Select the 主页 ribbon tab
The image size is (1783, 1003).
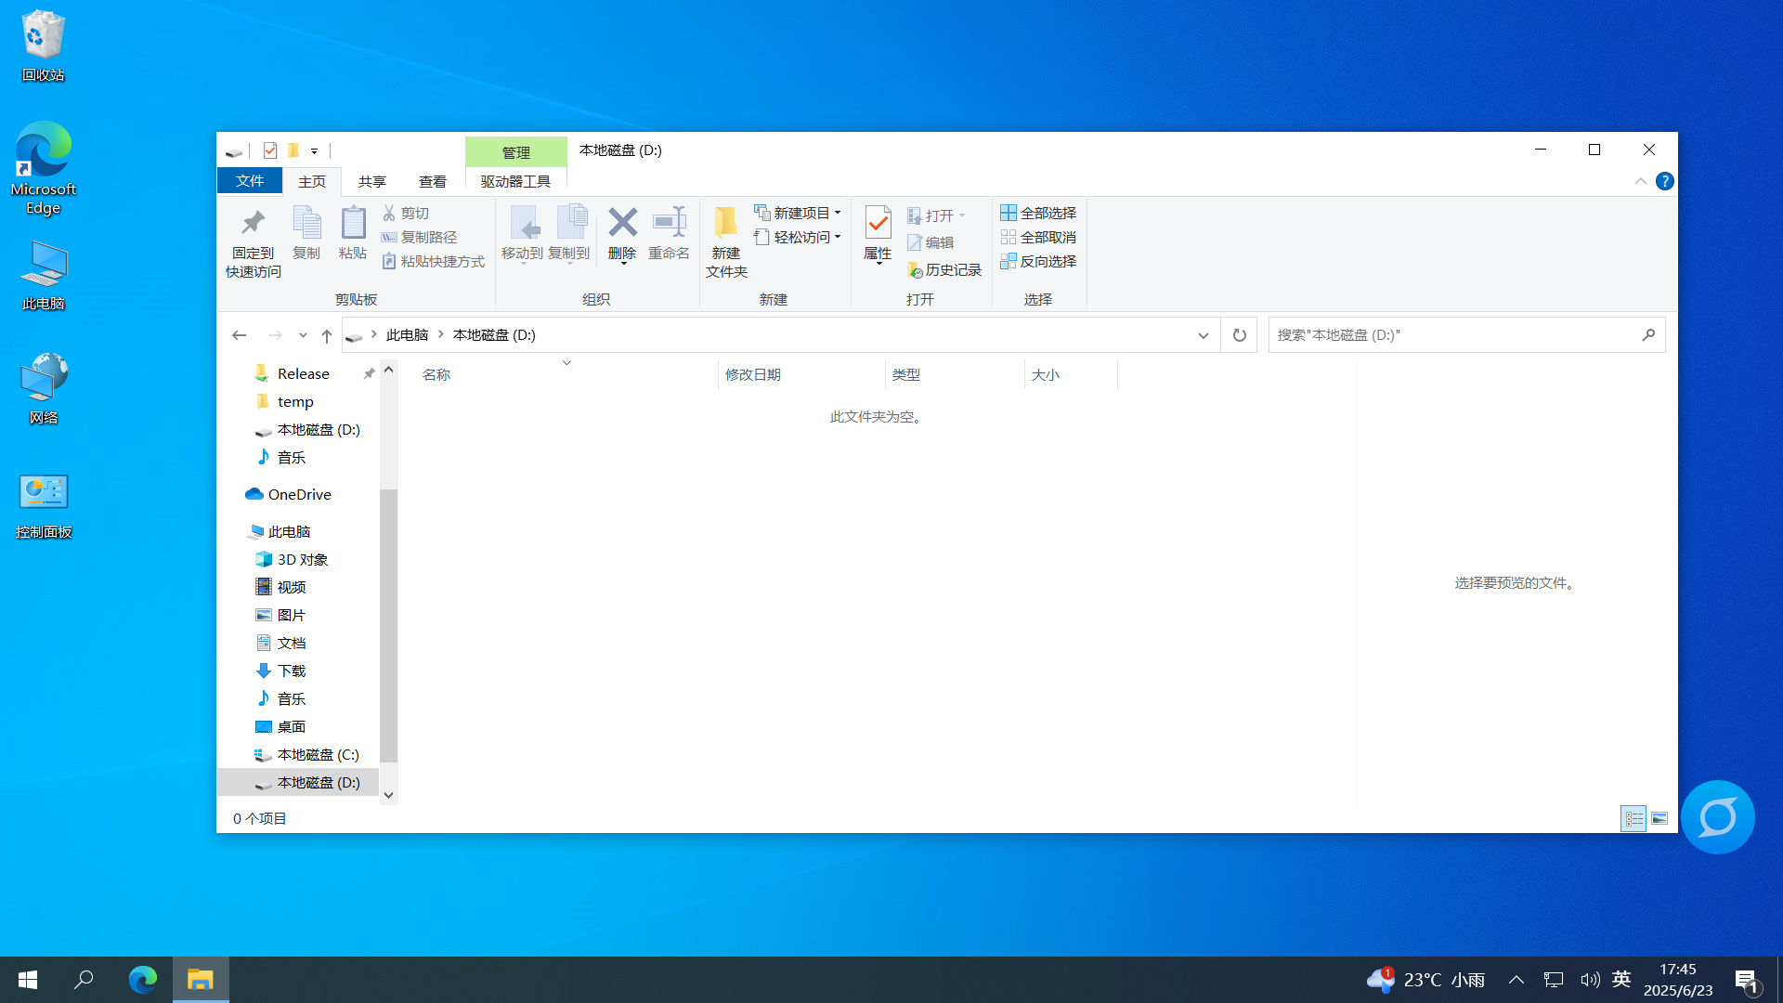coord(312,181)
